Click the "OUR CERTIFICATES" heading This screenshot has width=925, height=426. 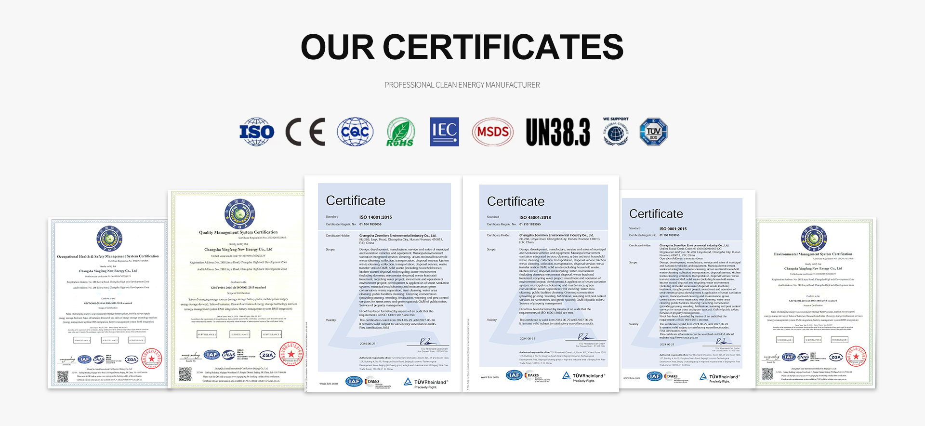tap(462, 47)
